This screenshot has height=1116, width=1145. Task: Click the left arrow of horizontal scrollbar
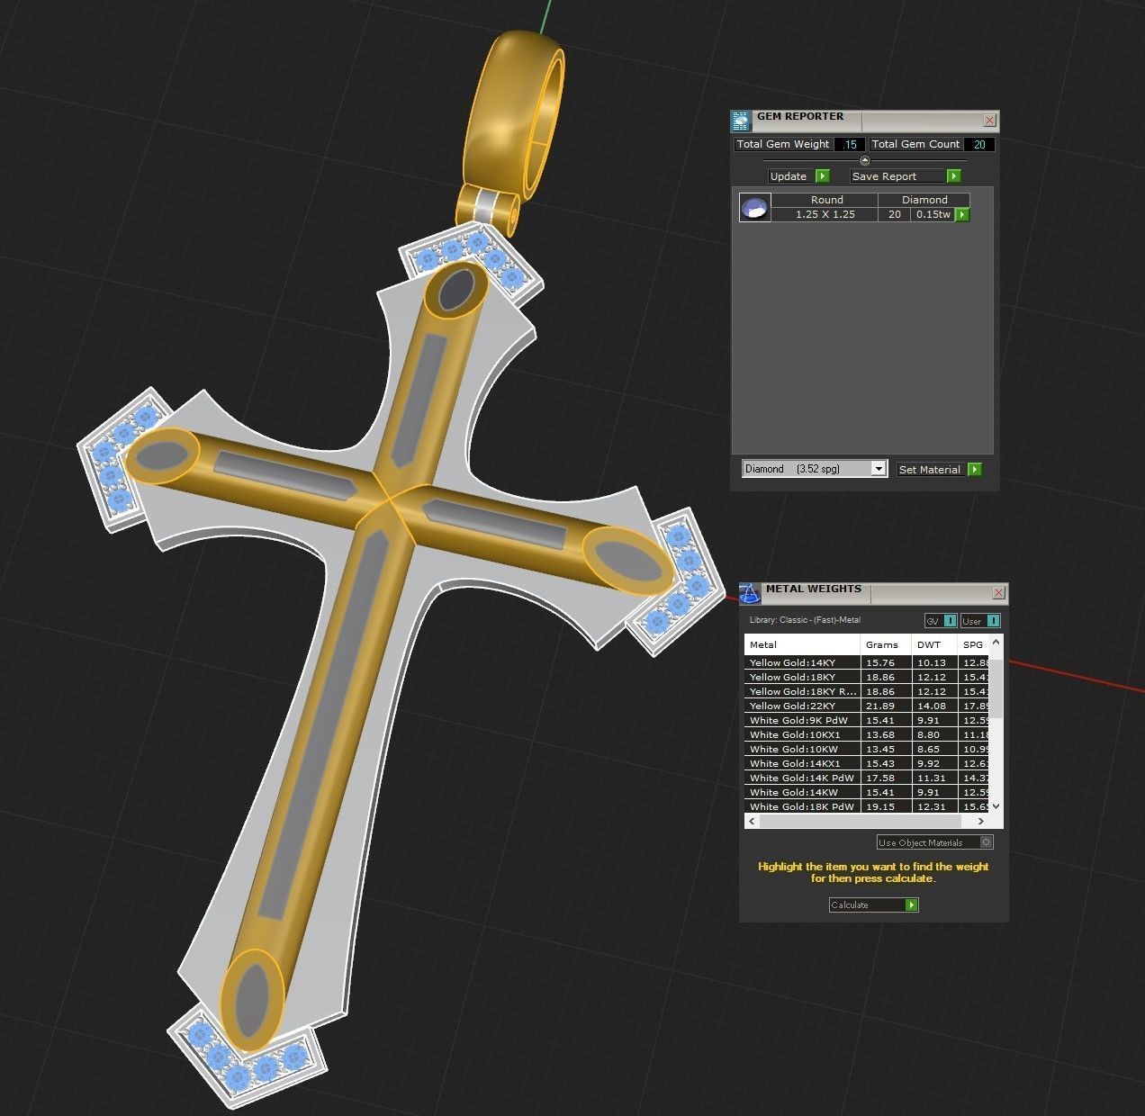752,821
